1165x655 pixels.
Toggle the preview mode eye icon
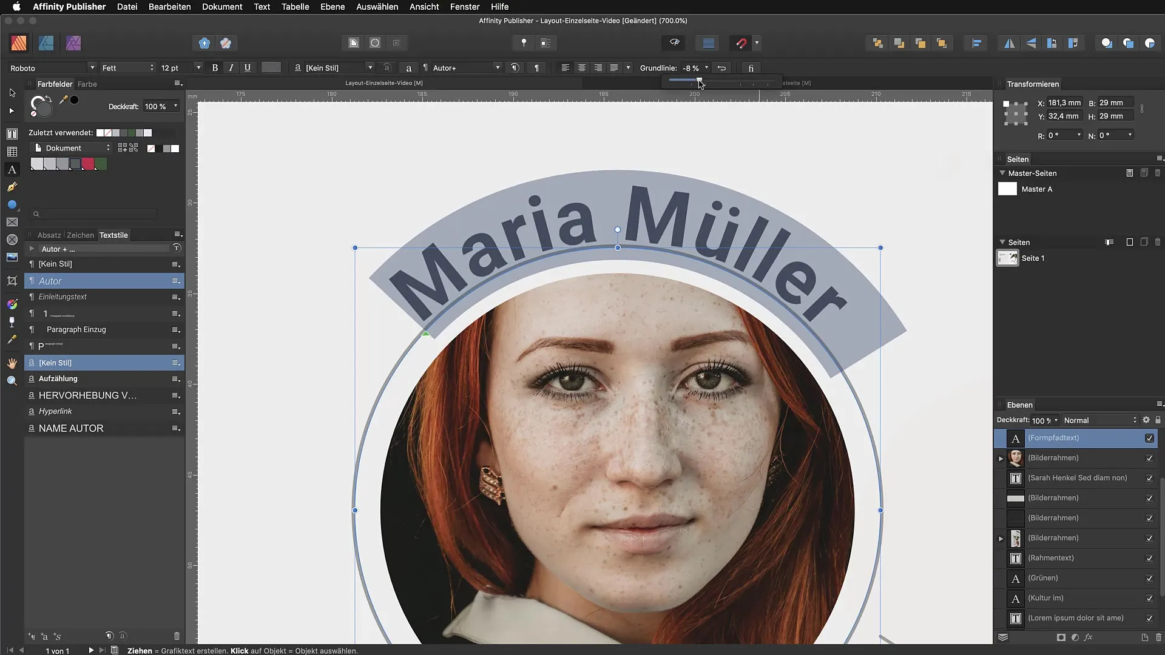(674, 42)
